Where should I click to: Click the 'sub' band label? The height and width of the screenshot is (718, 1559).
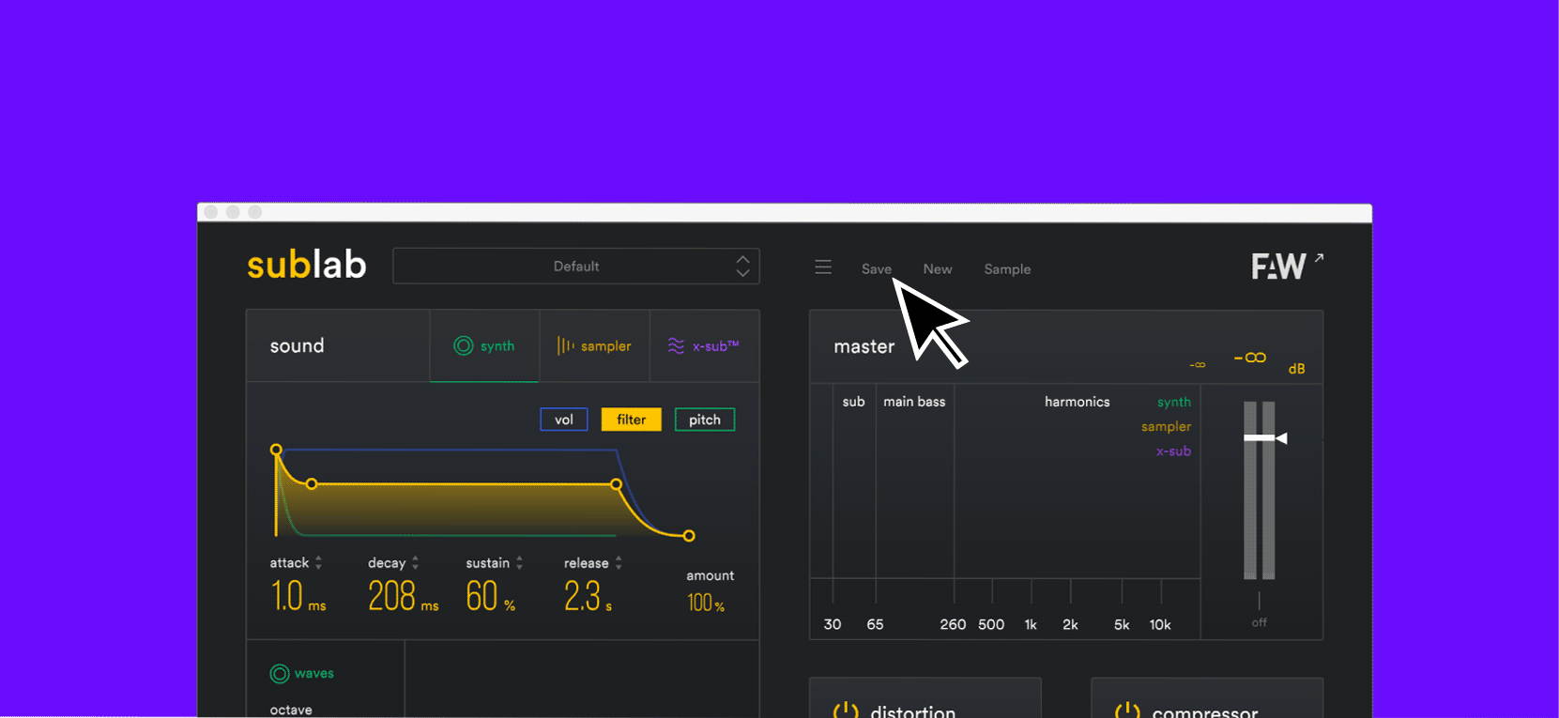(853, 402)
